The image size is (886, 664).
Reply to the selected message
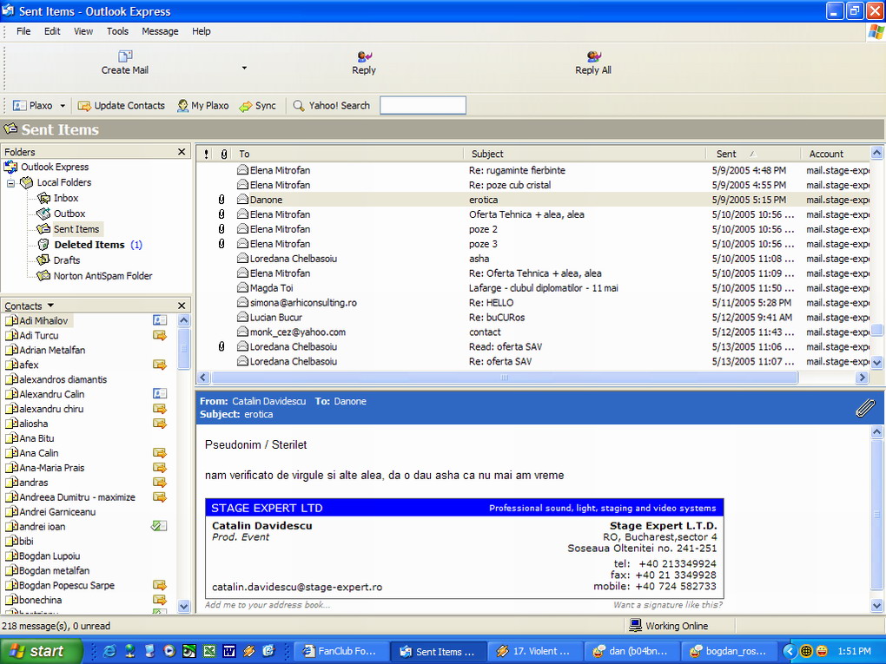[x=363, y=62]
